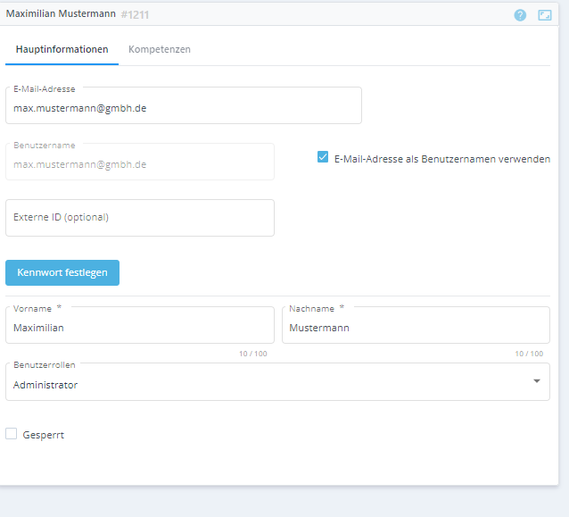The image size is (569, 517).
Task: Click the disabled Benutzername field
Action: [140, 164]
